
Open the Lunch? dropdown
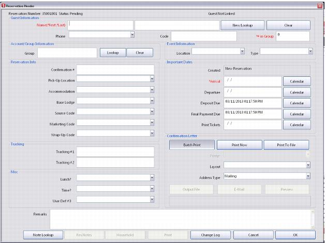tap(152, 177)
